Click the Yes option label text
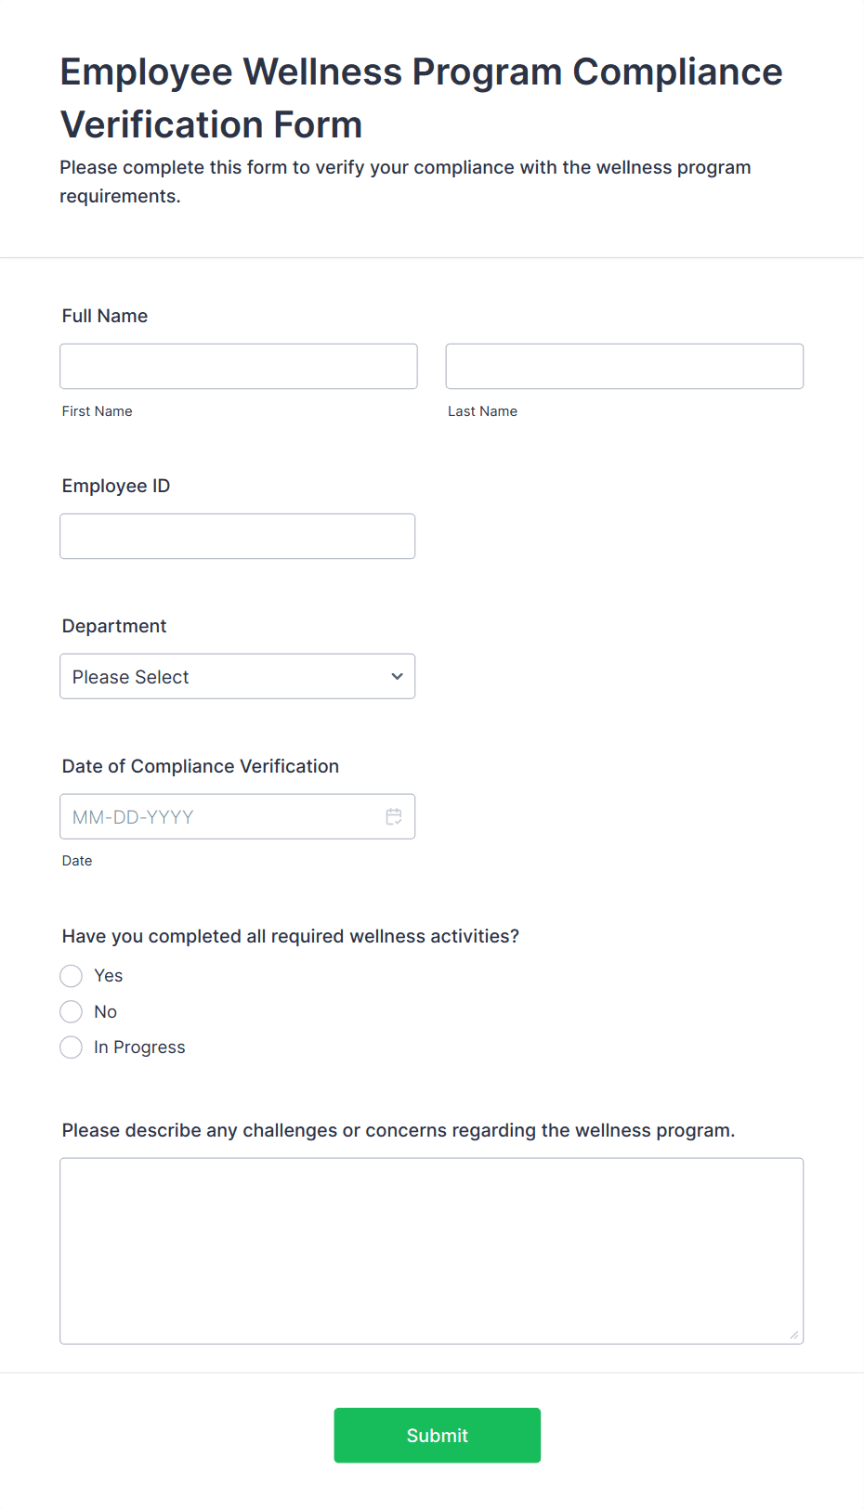The width and height of the screenshot is (864, 1509). (109, 976)
